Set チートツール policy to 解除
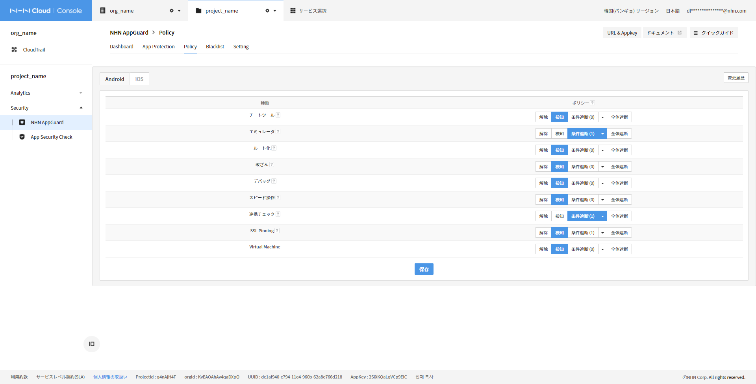The height and width of the screenshot is (384, 756). point(543,117)
